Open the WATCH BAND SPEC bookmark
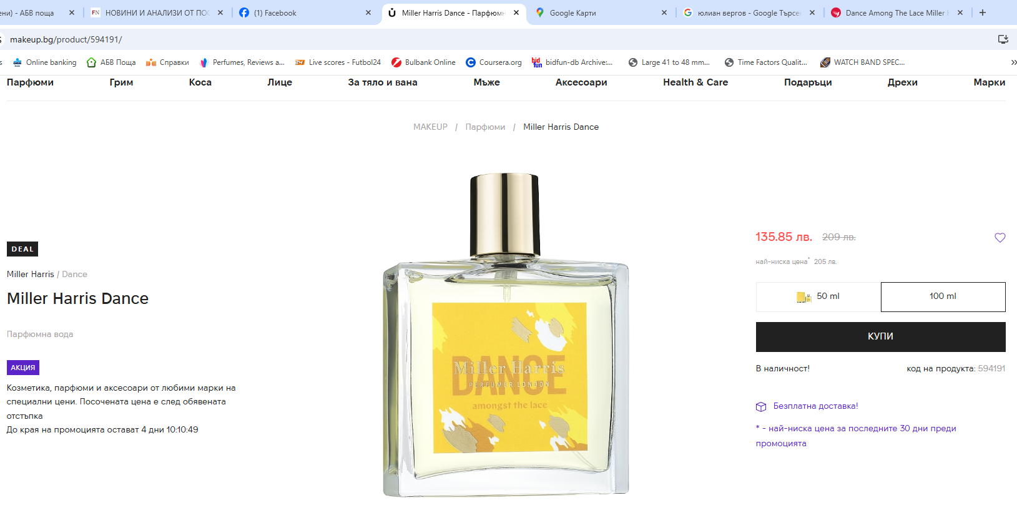Screen dimensions: 1017x518 pyautogui.click(x=862, y=62)
